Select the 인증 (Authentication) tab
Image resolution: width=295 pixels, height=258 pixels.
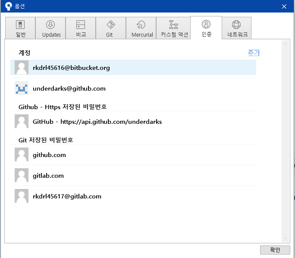tap(206, 28)
